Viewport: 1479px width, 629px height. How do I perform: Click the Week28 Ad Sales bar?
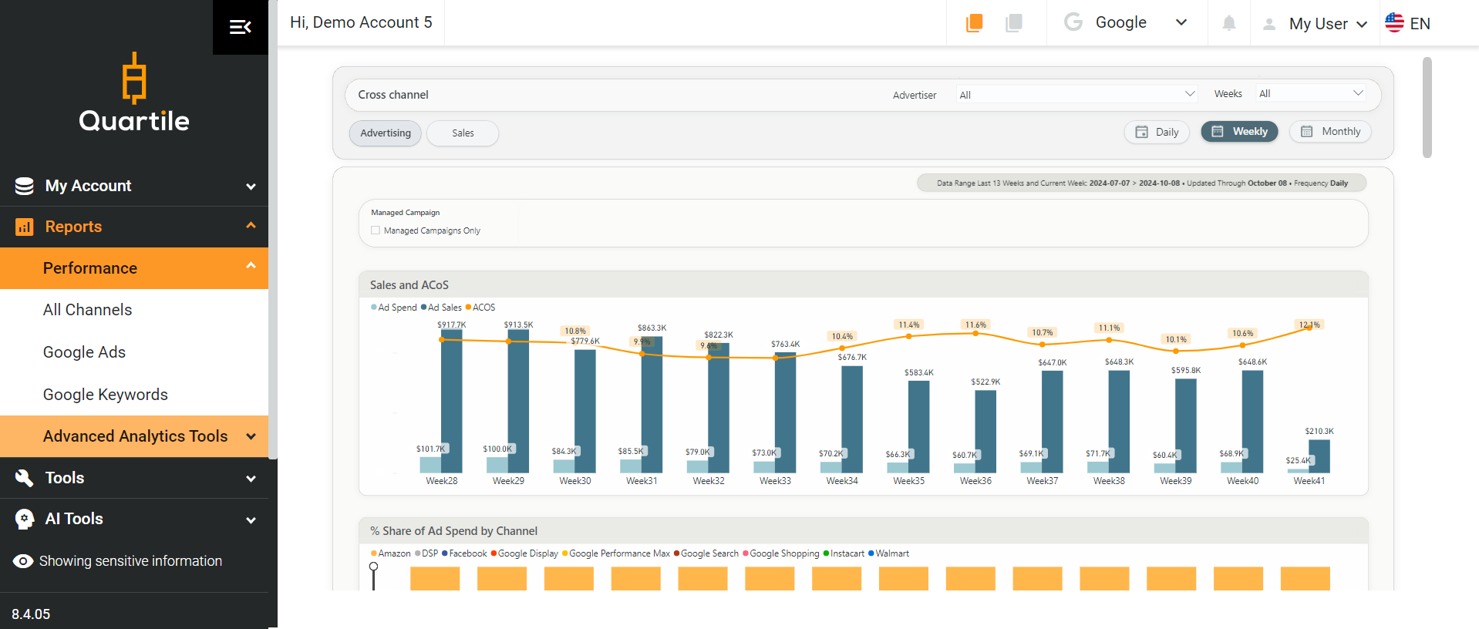click(x=452, y=401)
